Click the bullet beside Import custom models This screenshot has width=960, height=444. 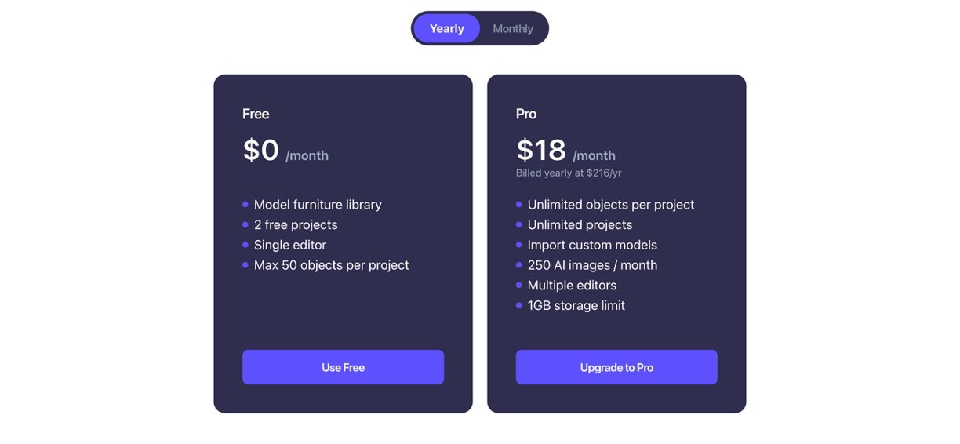tap(519, 245)
